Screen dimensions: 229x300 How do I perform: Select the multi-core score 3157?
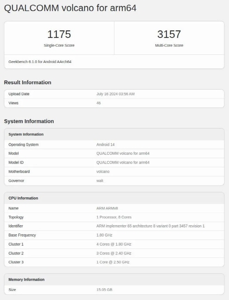pyautogui.click(x=169, y=34)
